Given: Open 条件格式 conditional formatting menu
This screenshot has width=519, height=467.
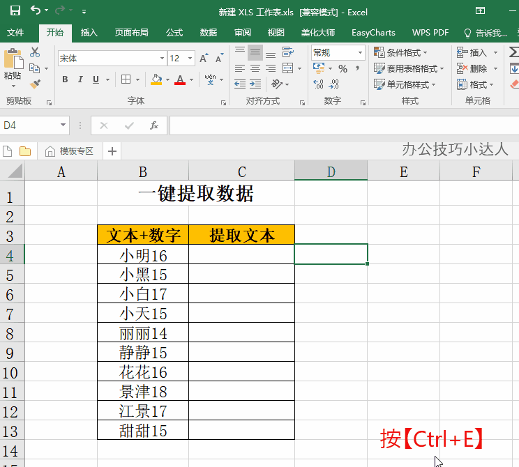Looking at the screenshot, I should [400, 52].
